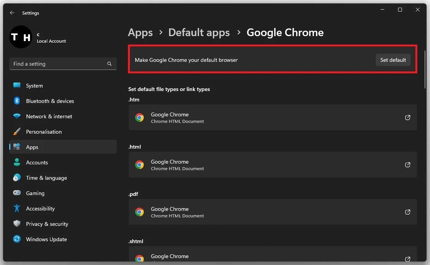Click the Gaming controller icon
The image size is (430, 265).
tap(17, 193)
